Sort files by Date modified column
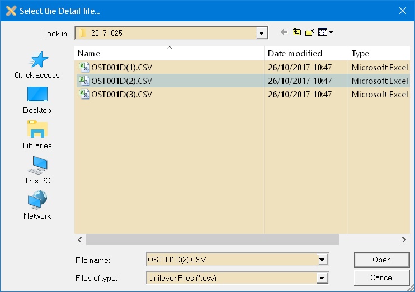The height and width of the screenshot is (292, 415). click(305, 54)
